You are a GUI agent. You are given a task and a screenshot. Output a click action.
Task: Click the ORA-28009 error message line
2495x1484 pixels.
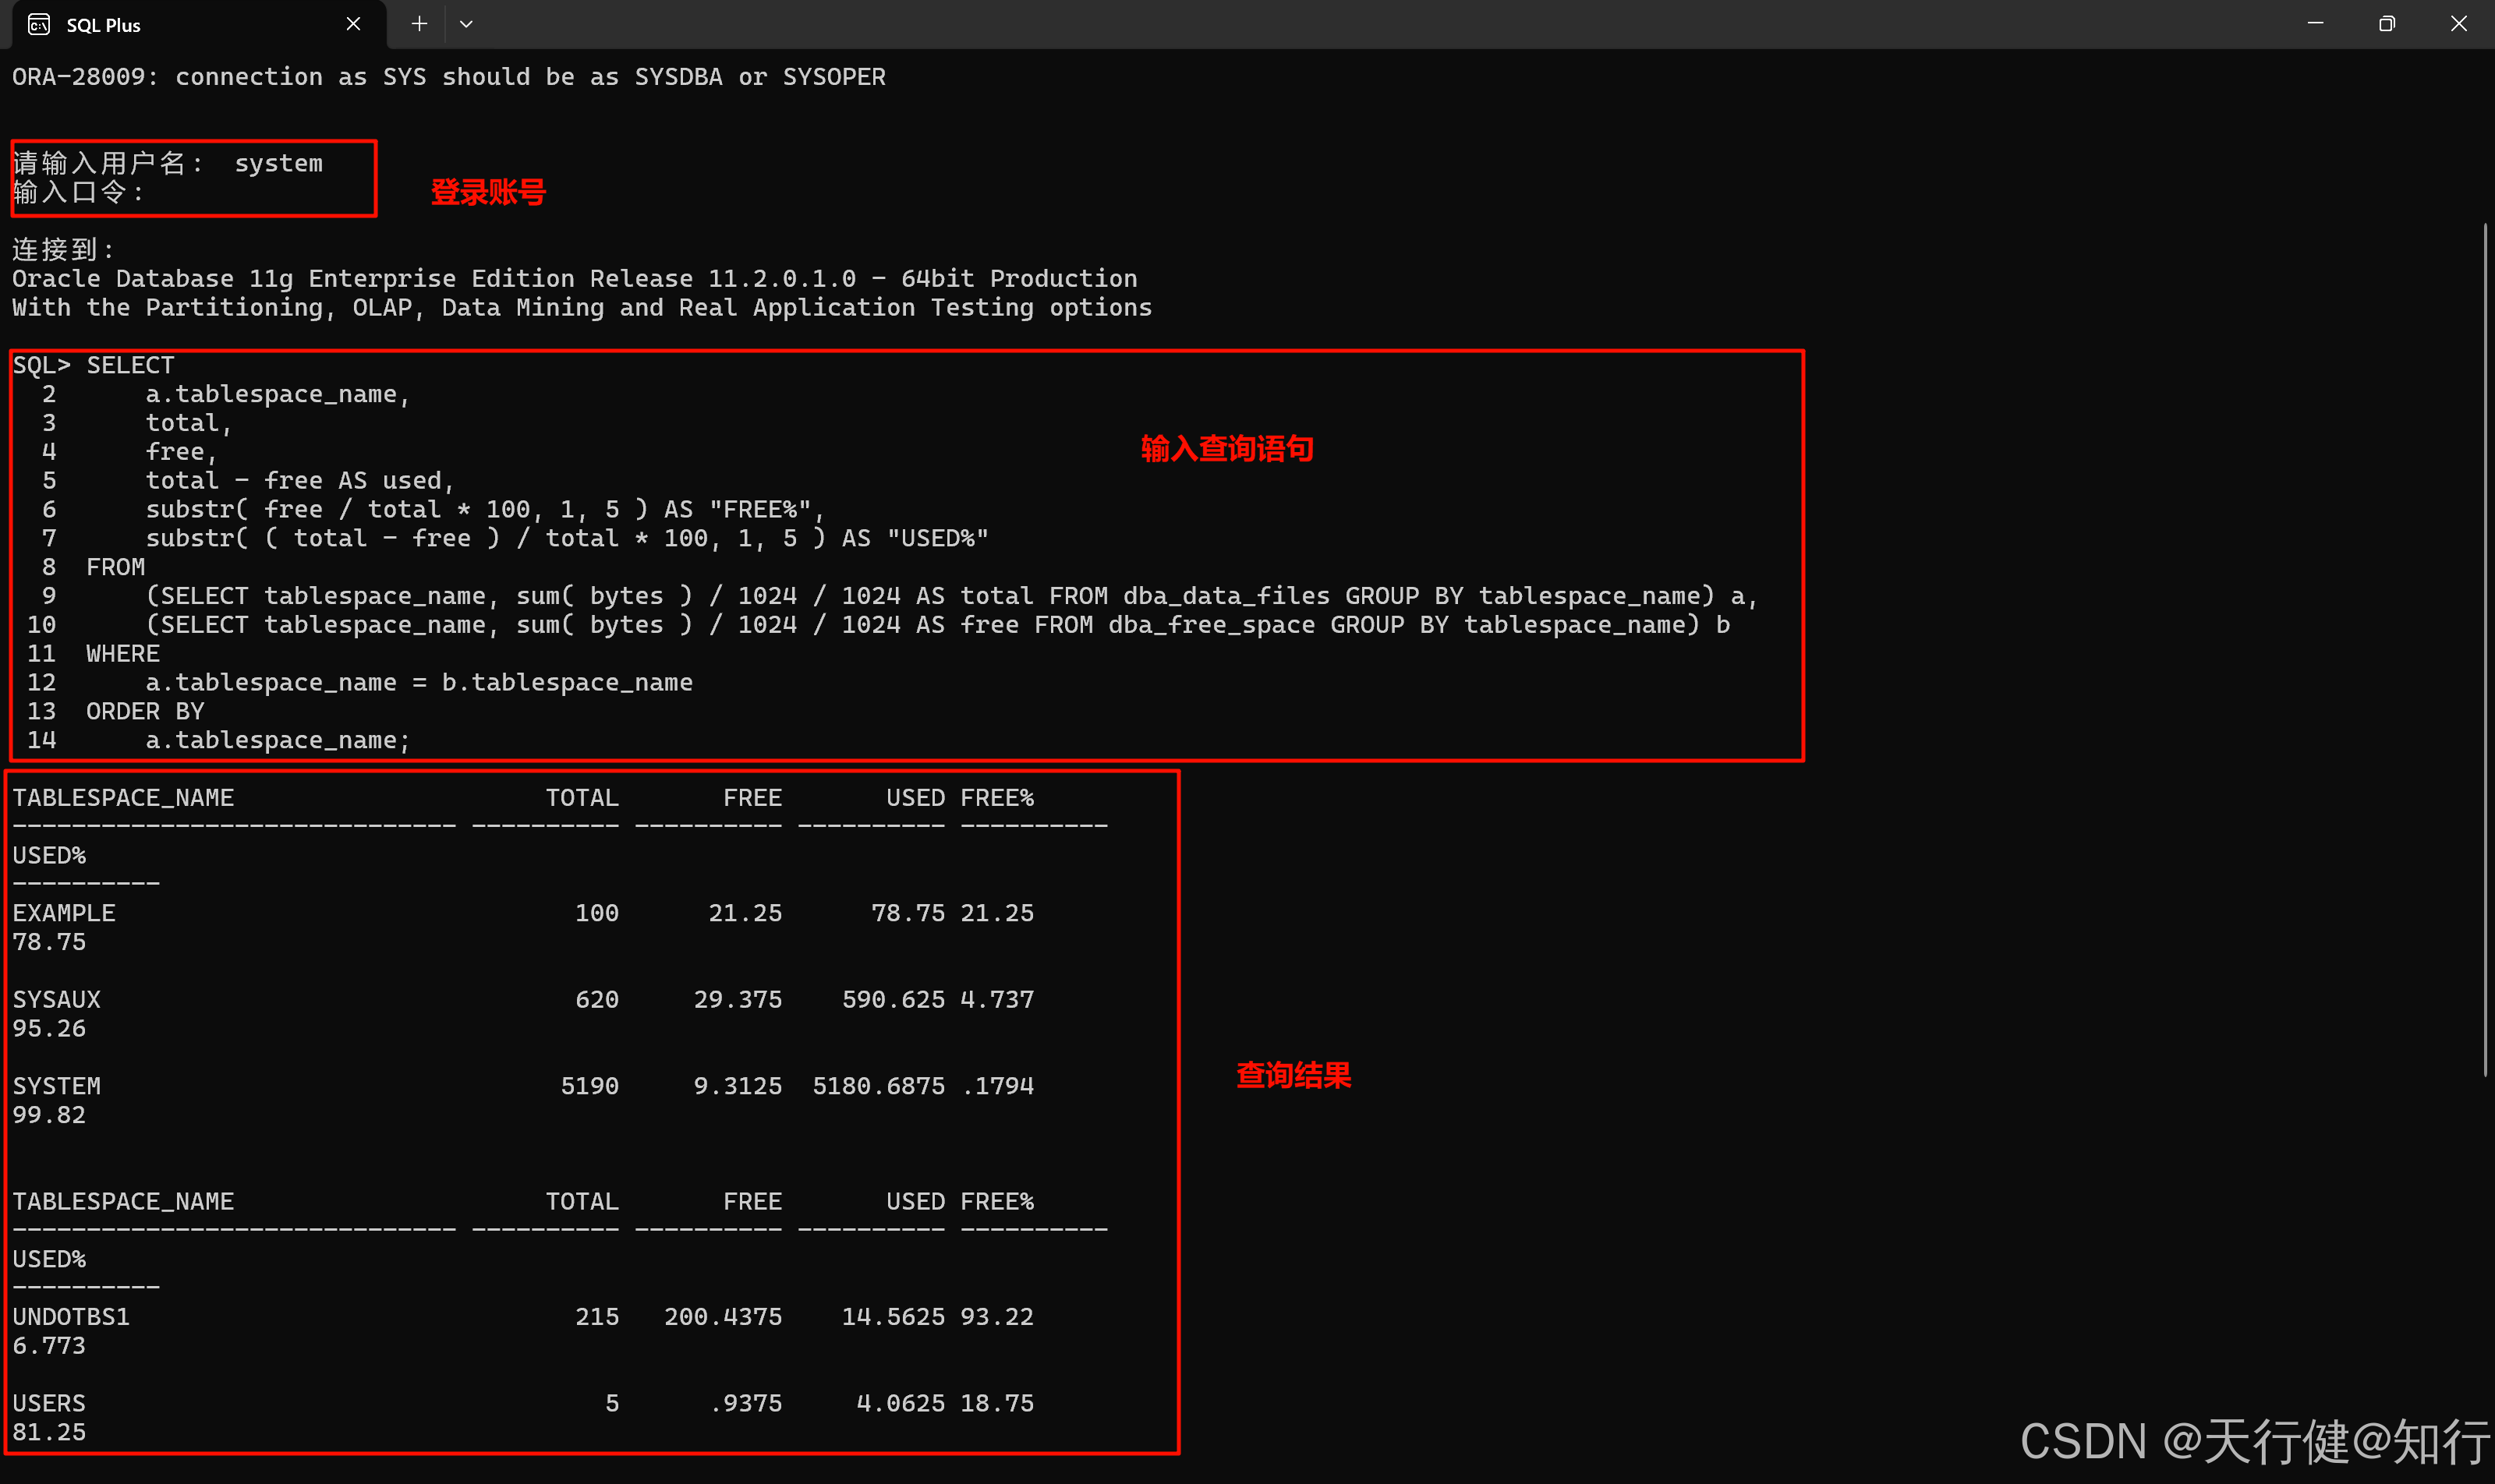[448, 77]
